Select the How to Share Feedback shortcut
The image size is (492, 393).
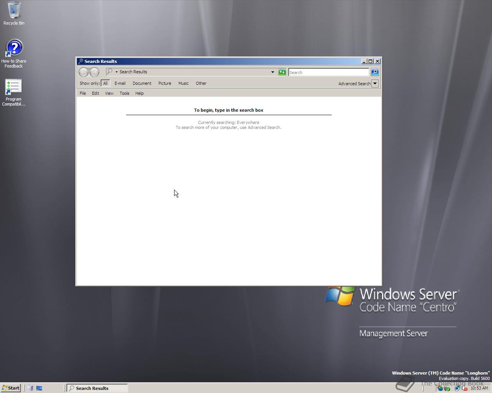point(14,54)
